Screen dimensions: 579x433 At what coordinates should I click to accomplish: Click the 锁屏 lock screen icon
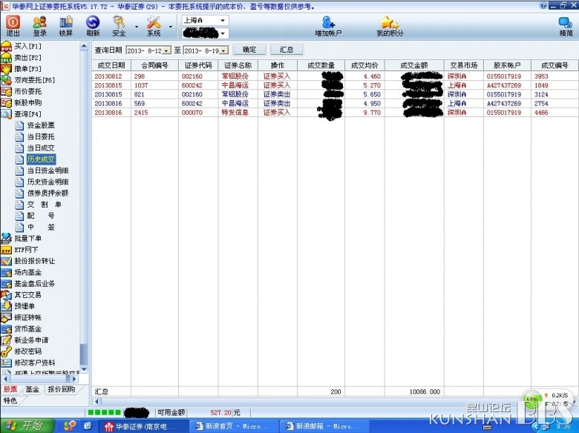tap(66, 26)
